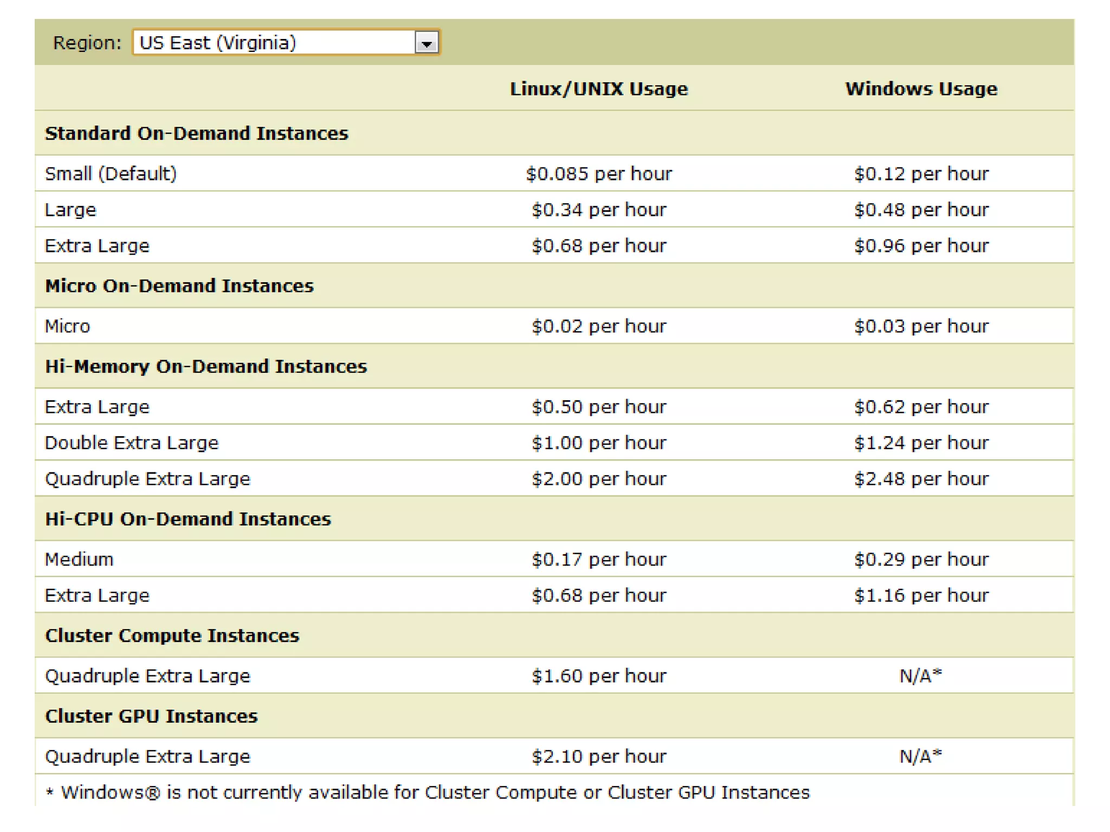Select the $0.03 per hour price
This screenshot has height=832, width=1110.
click(x=921, y=327)
